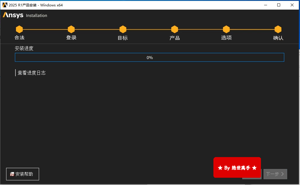The height and width of the screenshot is (185, 300).
Task: Click the hexagon icon above 选项 step
Action: (x=226, y=29)
